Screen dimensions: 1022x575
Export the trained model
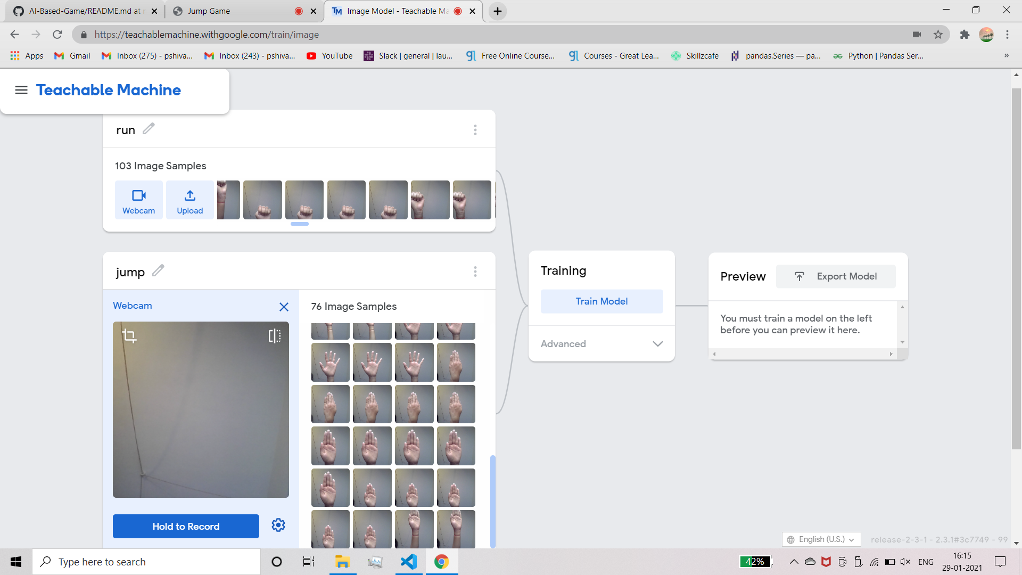tap(835, 276)
